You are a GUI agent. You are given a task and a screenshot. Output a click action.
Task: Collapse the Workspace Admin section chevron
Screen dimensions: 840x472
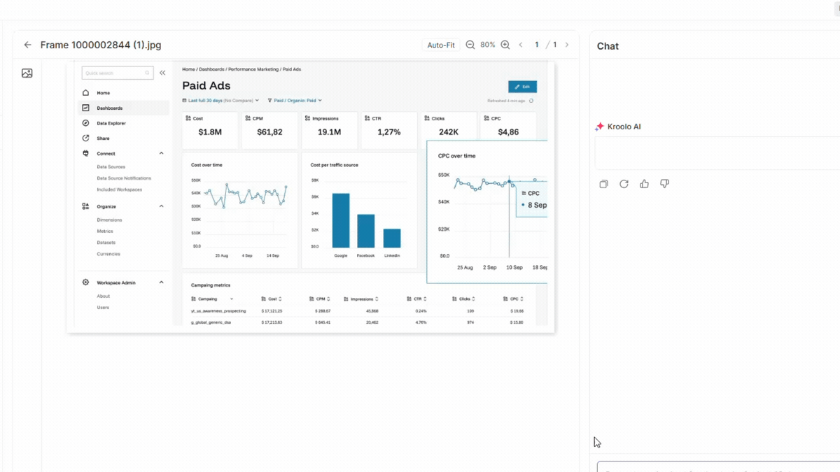[162, 283]
